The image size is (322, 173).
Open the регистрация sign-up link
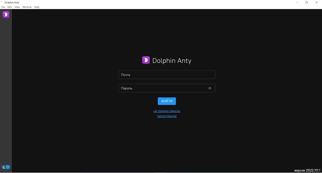[167, 116]
